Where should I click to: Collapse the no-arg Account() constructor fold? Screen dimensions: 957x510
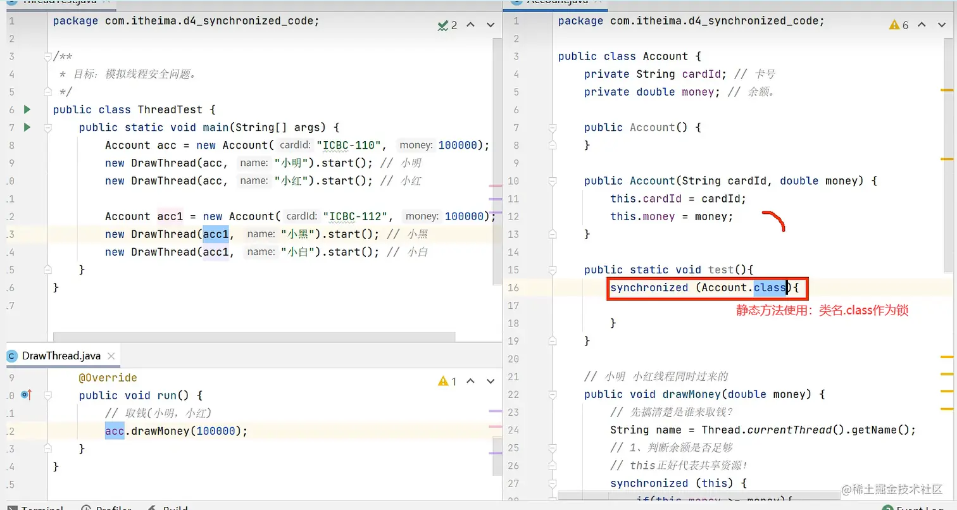click(x=553, y=127)
